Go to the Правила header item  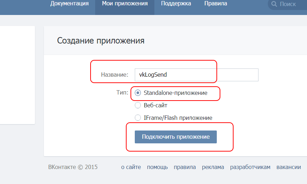(216, 4)
